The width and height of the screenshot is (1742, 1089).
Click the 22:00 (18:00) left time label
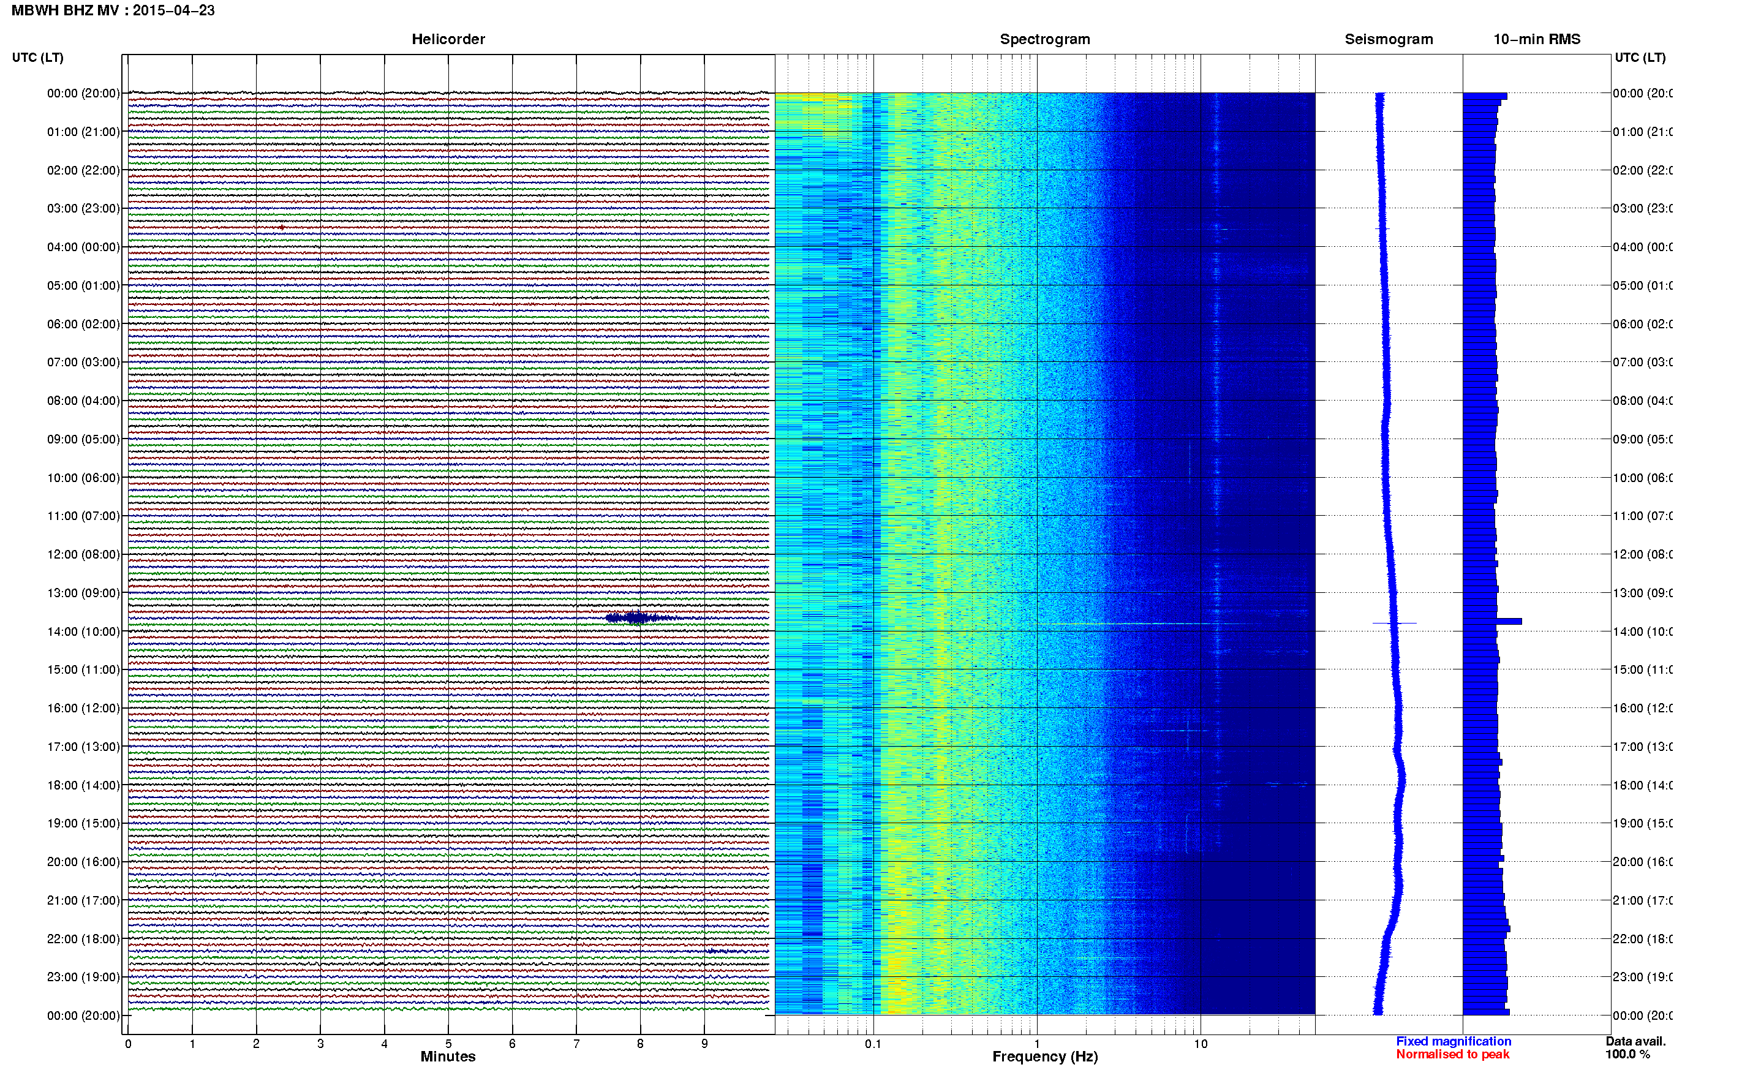(x=83, y=939)
